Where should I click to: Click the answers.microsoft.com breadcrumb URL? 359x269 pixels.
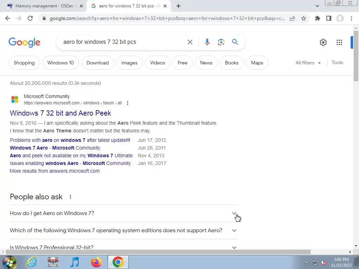coord(73,103)
